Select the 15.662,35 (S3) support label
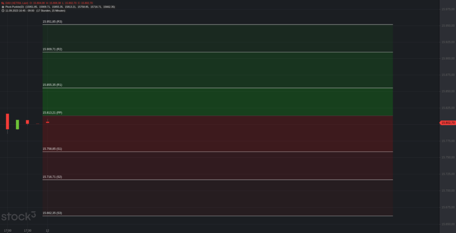Viewport: 456px width, 233px height. tap(53, 213)
